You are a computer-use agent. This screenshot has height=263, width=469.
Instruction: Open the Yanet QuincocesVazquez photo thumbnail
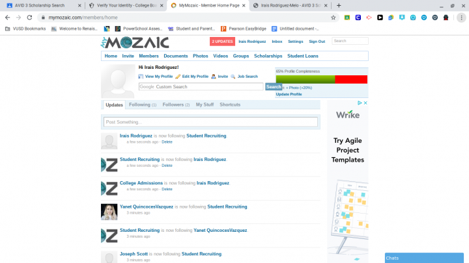click(x=109, y=212)
